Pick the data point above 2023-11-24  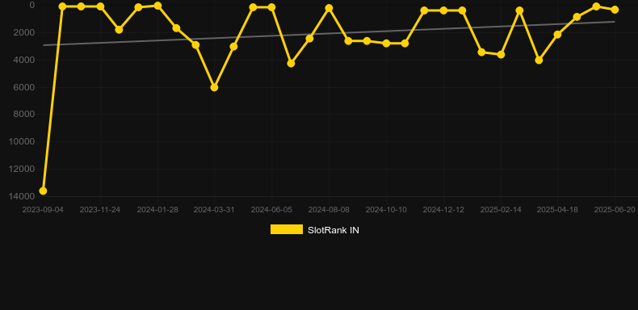click(100, 6)
